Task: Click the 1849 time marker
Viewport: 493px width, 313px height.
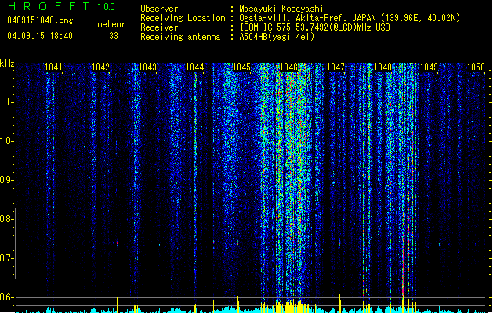Action: (x=430, y=67)
